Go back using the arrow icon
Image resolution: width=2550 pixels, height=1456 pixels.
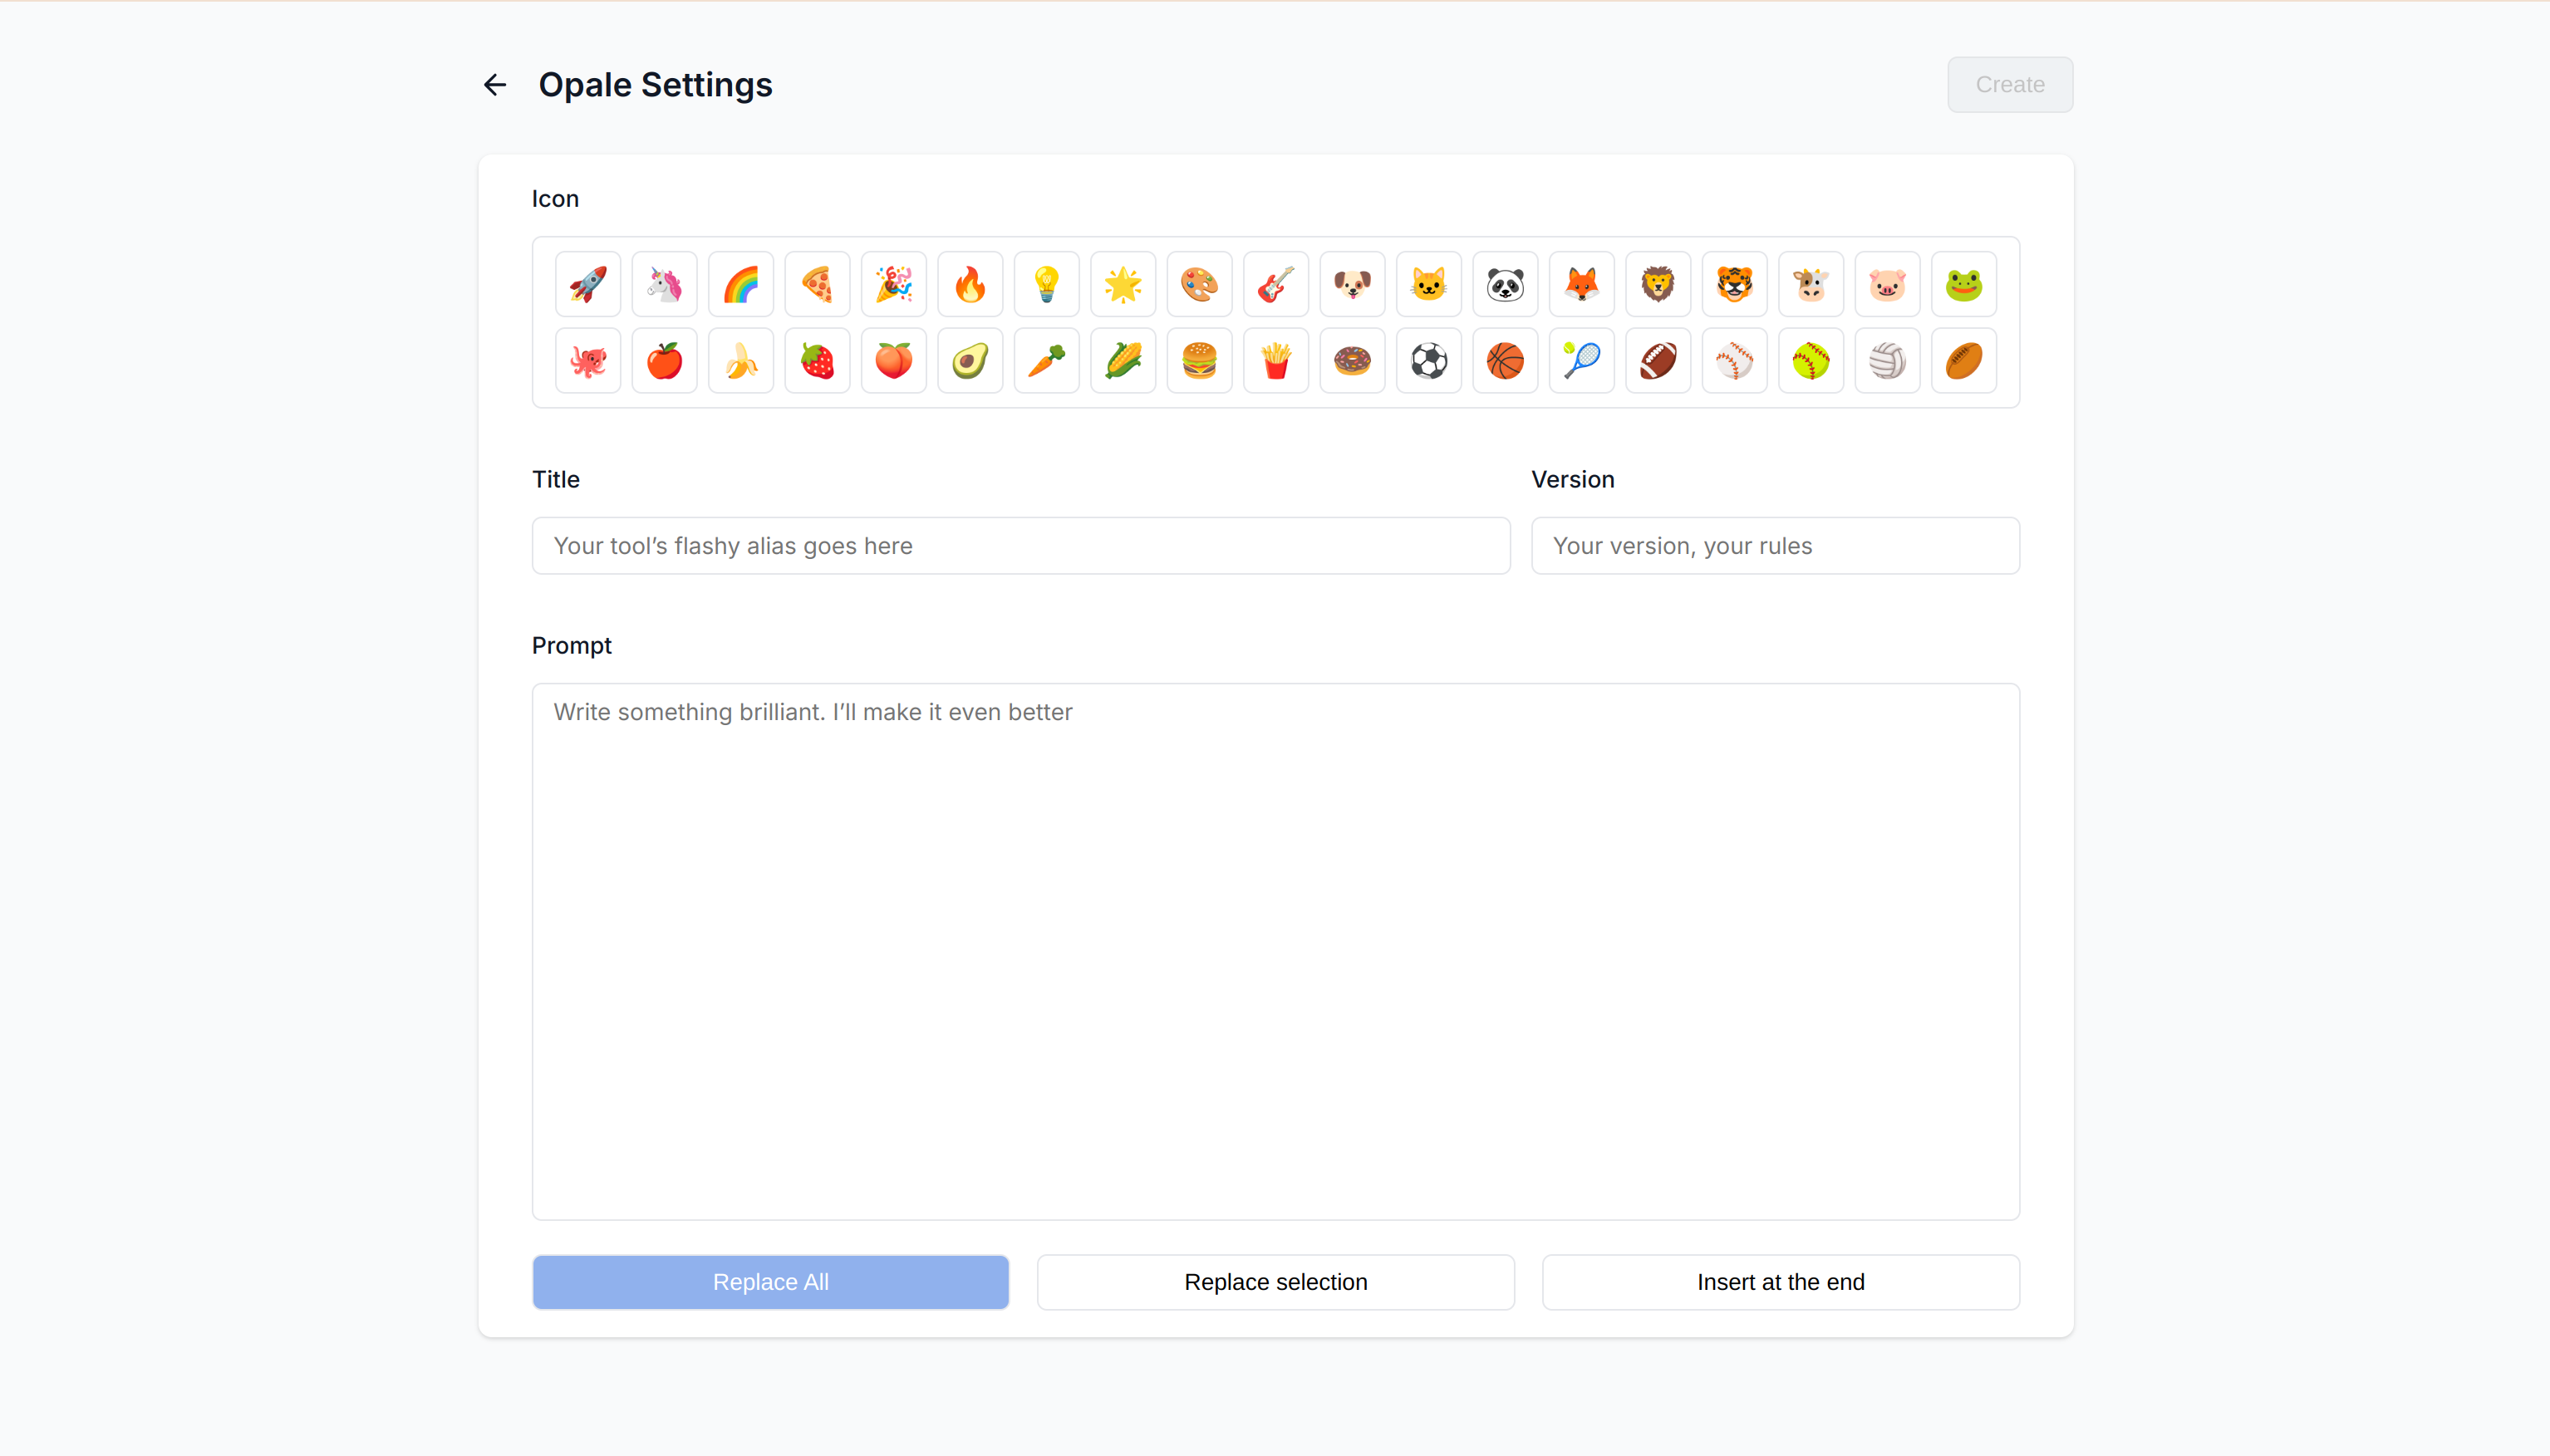click(495, 85)
